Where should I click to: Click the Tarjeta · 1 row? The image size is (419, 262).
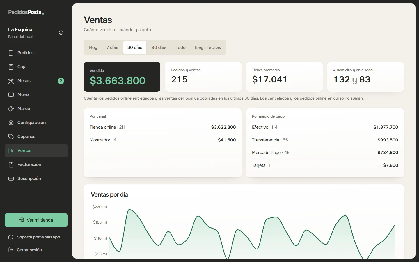(325, 165)
